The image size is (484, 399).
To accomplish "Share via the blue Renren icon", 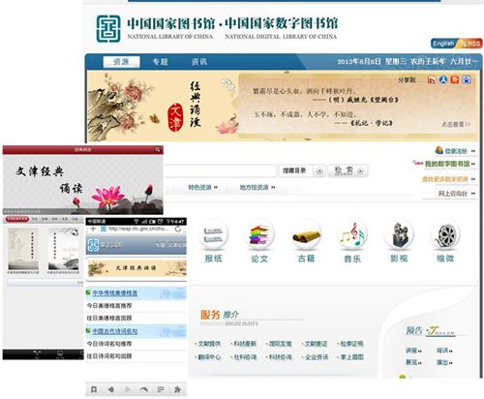I will [x=443, y=79].
